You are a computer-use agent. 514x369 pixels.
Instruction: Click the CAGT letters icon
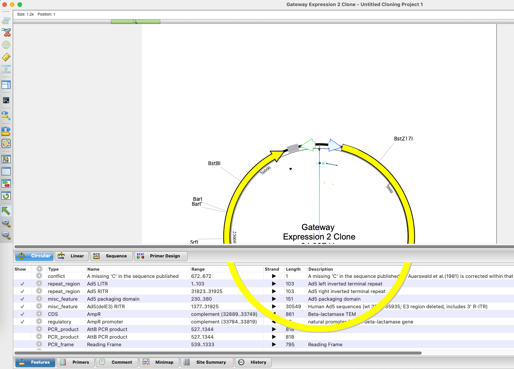(x=6, y=159)
